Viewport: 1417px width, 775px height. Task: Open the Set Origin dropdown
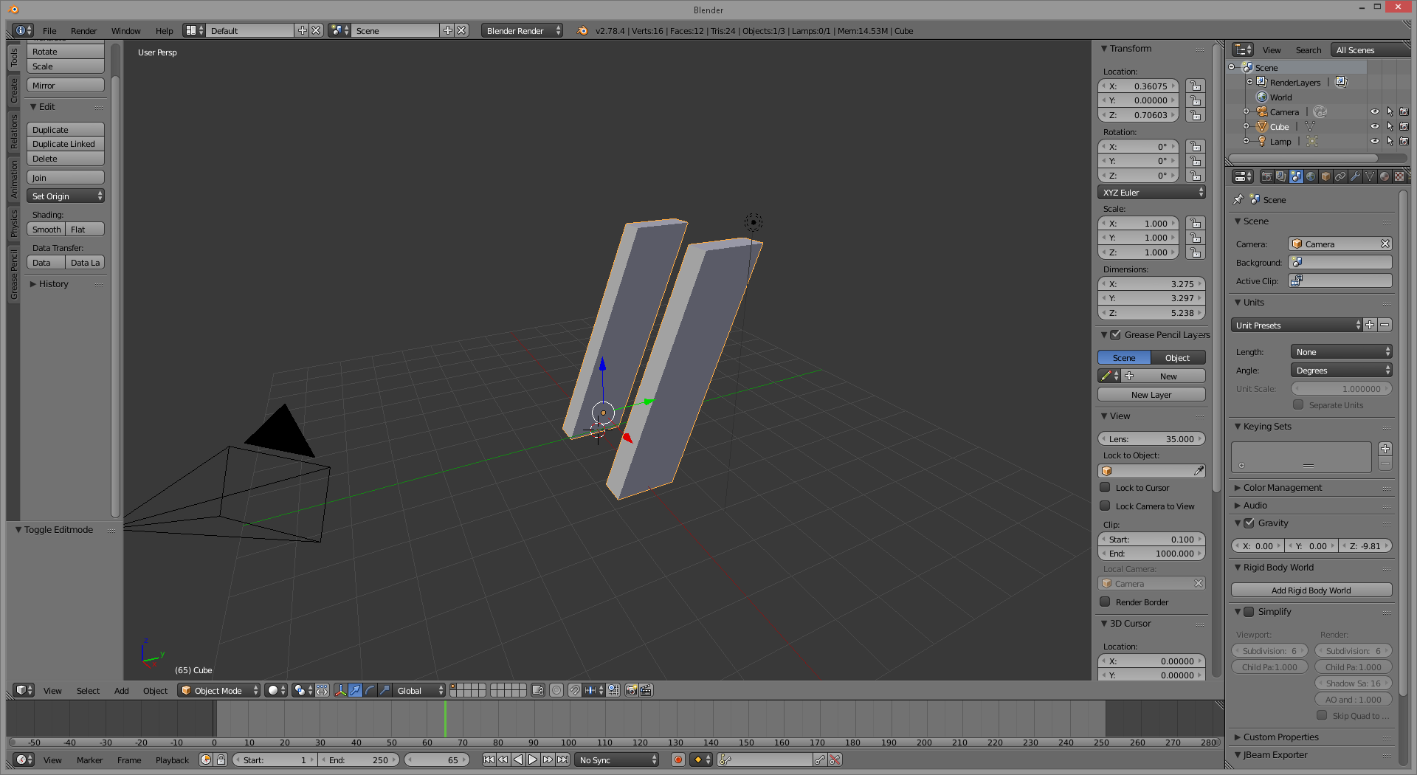66,196
